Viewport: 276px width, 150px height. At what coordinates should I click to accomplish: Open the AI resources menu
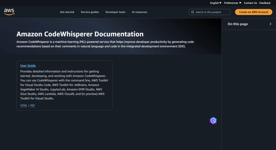[x=139, y=12]
